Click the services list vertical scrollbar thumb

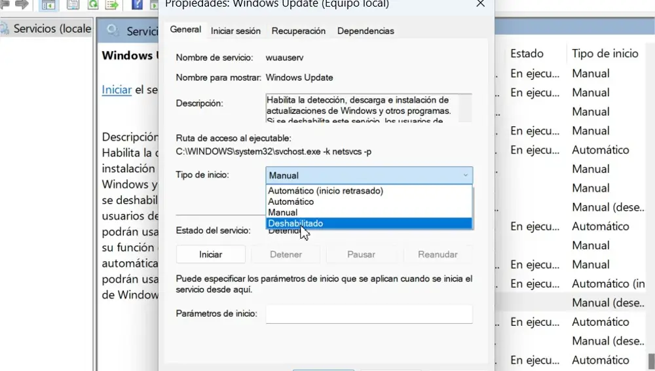point(651,362)
